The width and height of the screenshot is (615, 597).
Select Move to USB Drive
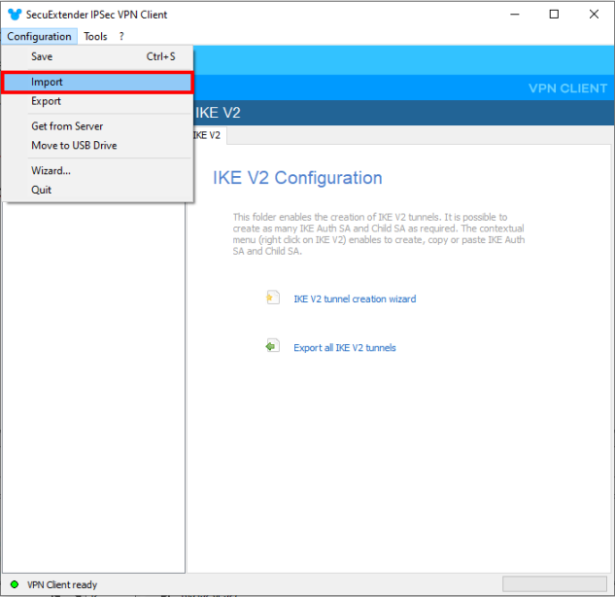click(74, 146)
